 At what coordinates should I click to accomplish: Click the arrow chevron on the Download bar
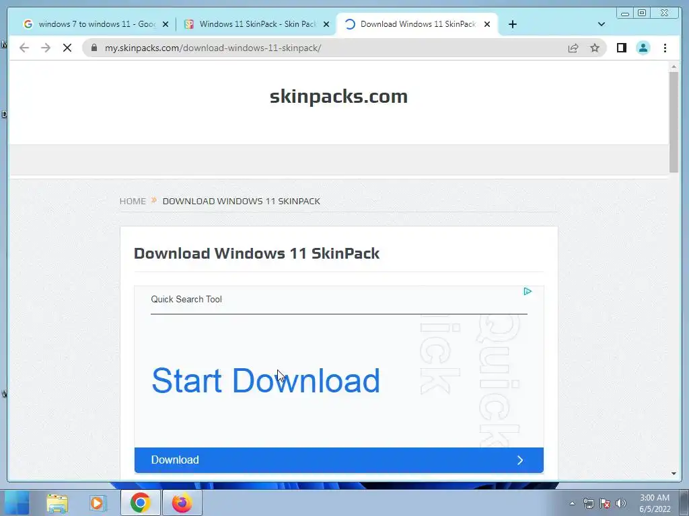pos(520,460)
